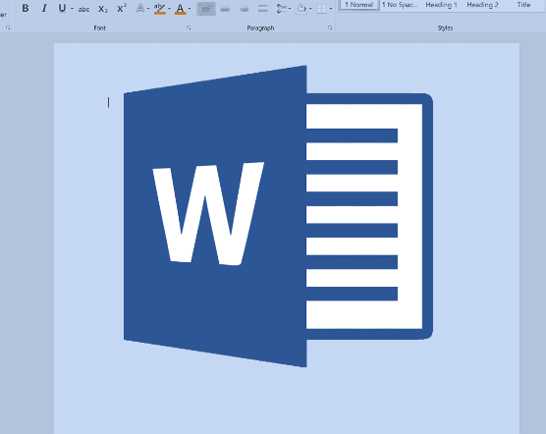Screen dimensions: 546x434
Task: Apply the font color A
Action: (x=180, y=9)
